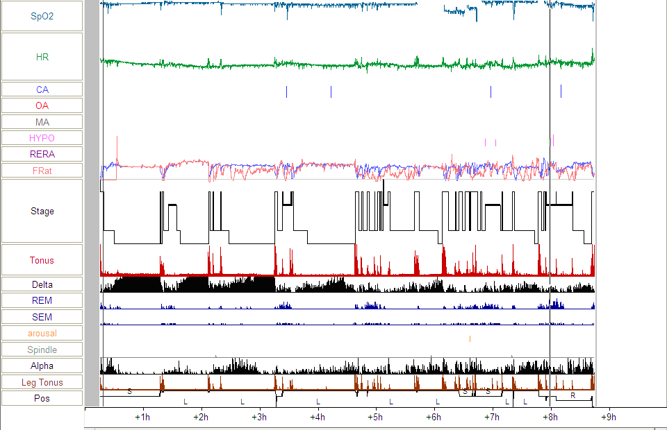This screenshot has width=667, height=430.
Task: Click the arousal row label
Action: pos(42,333)
